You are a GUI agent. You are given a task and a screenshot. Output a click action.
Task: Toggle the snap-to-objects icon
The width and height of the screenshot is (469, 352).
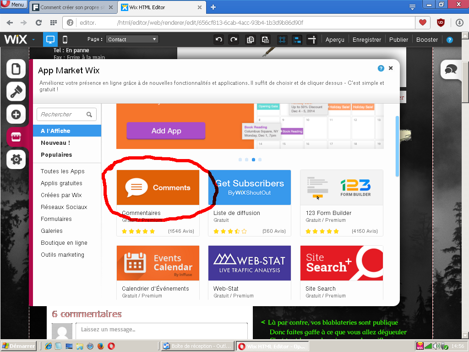(x=297, y=39)
